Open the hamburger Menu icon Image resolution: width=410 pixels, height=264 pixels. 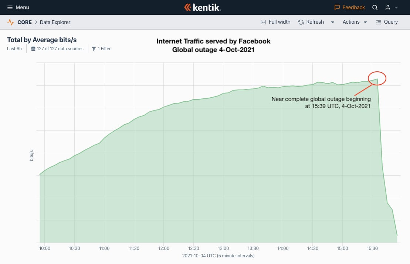click(x=10, y=7)
